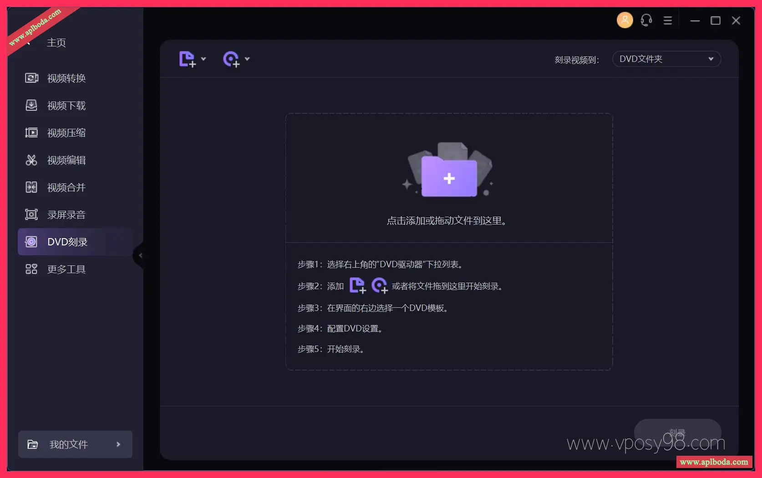Click the load DVD disc icon
Image resolution: width=762 pixels, height=478 pixels.
[x=231, y=59]
